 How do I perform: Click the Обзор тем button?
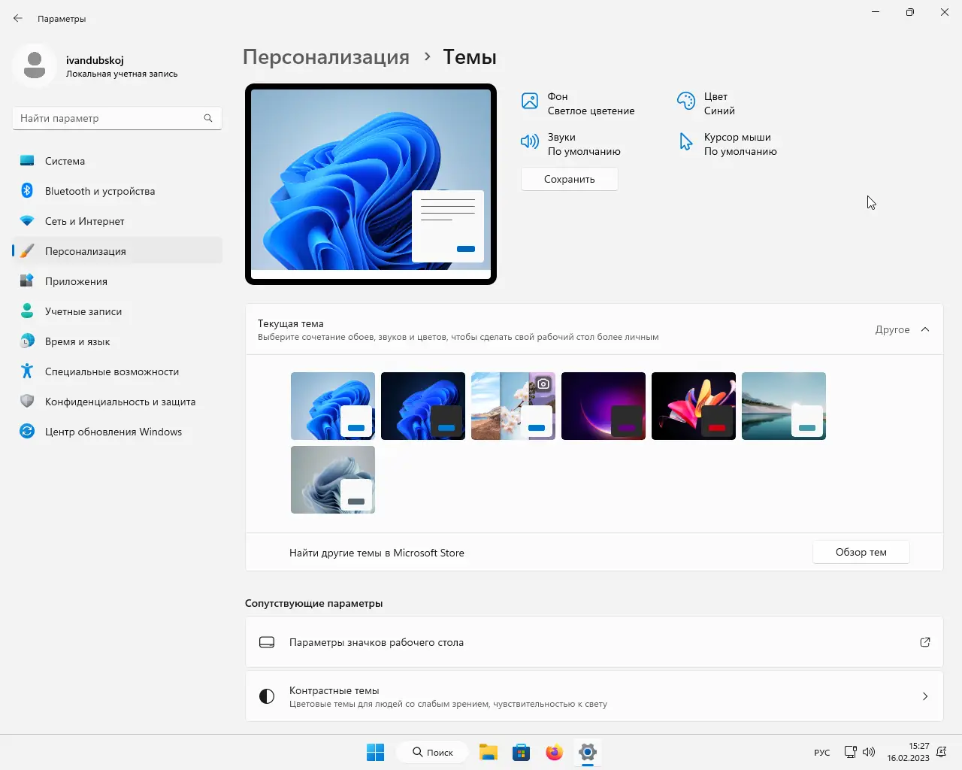tap(861, 552)
